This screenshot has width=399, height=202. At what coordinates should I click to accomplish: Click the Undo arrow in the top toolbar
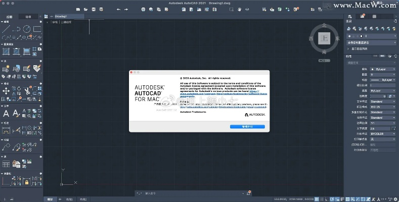coord(119,9)
